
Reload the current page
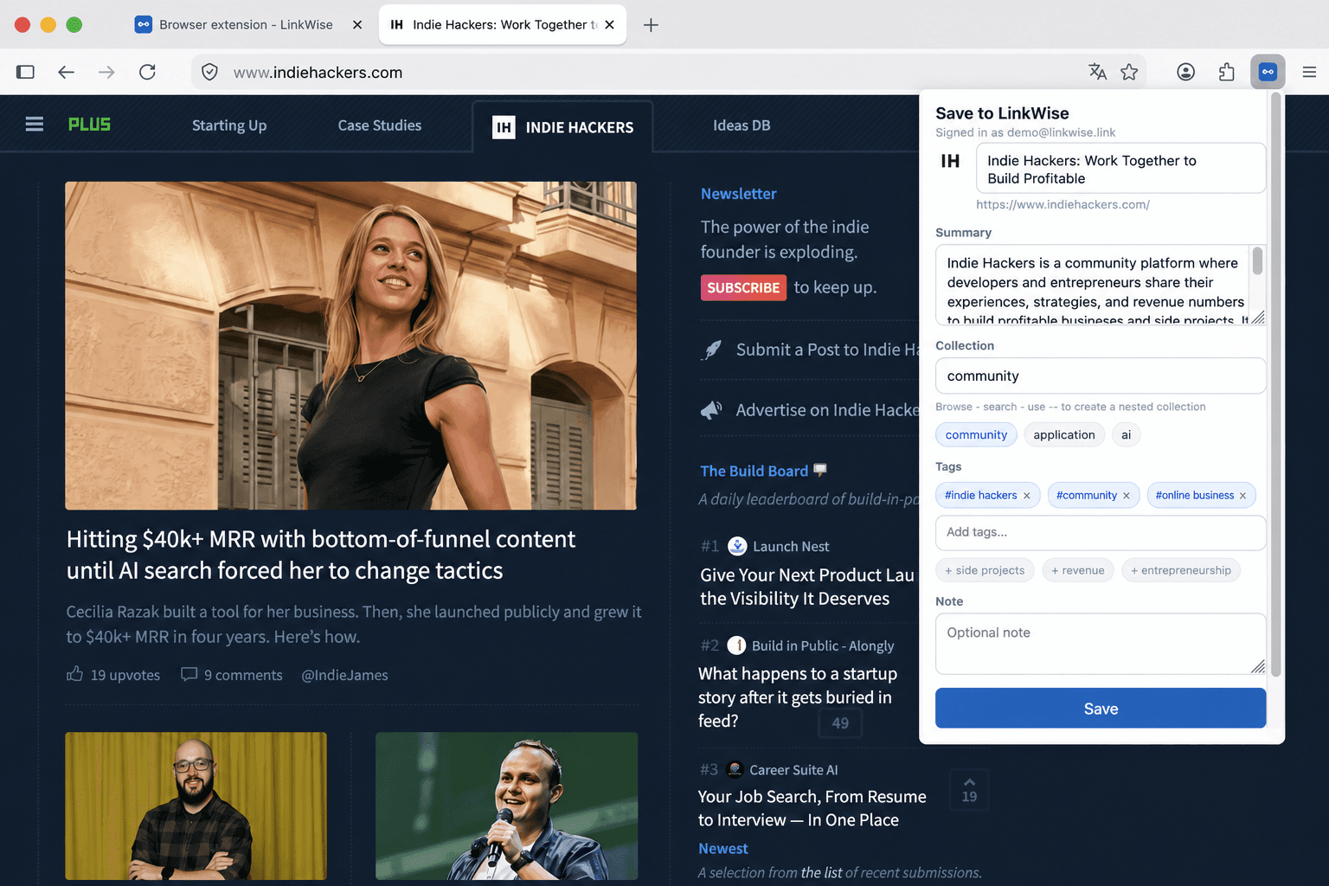147,72
